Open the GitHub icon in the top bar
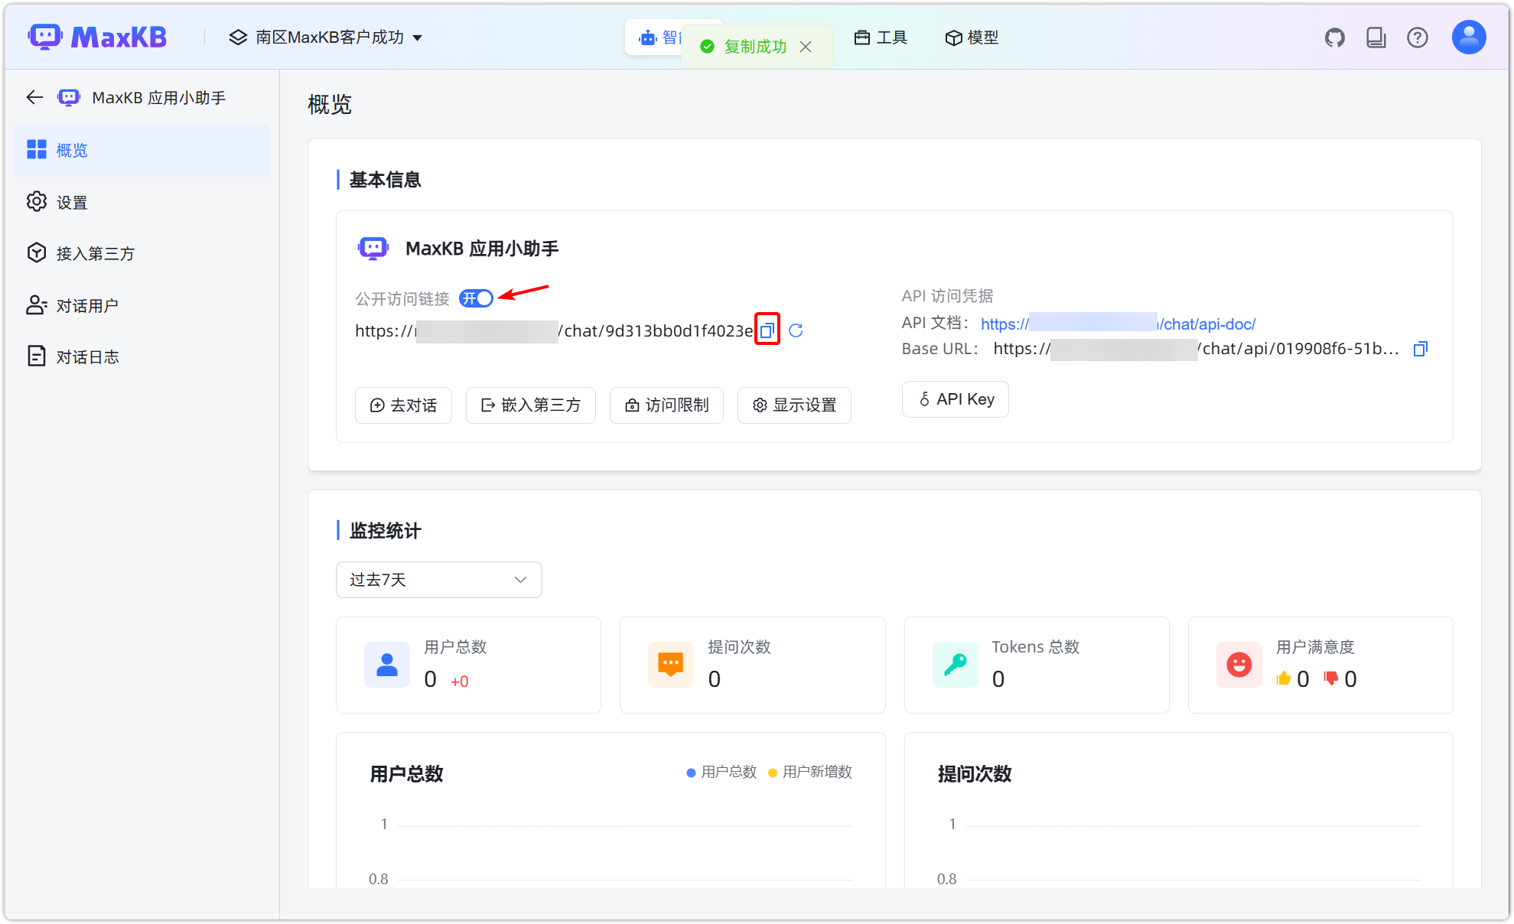The image size is (1514, 924). tap(1334, 37)
